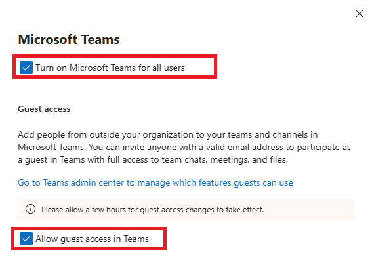Click the 'Allow guest access in Teams' label text
This screenshot has width=372, height=257.
[92, 239]
